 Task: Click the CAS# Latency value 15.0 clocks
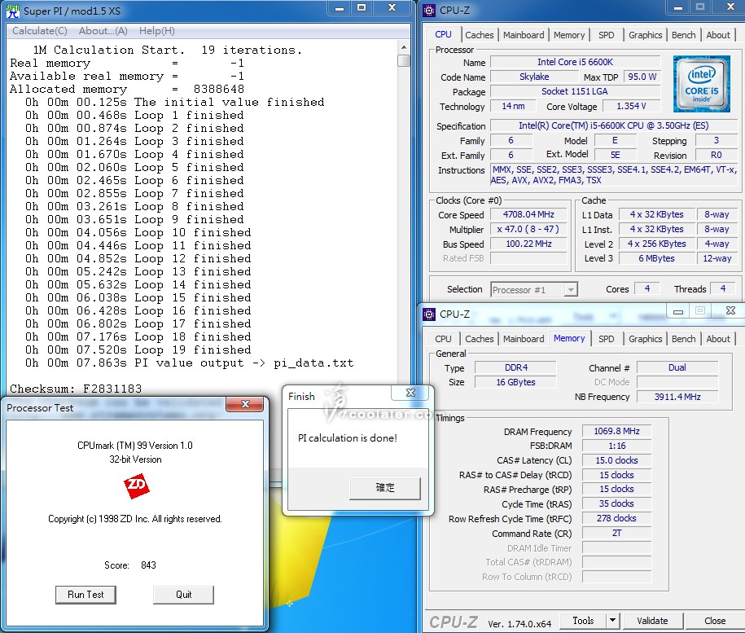(616, 460)
